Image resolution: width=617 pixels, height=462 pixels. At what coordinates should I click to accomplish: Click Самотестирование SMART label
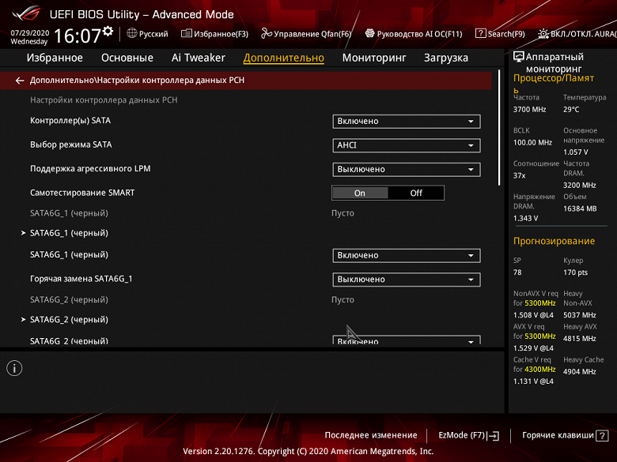pos(82,193)
